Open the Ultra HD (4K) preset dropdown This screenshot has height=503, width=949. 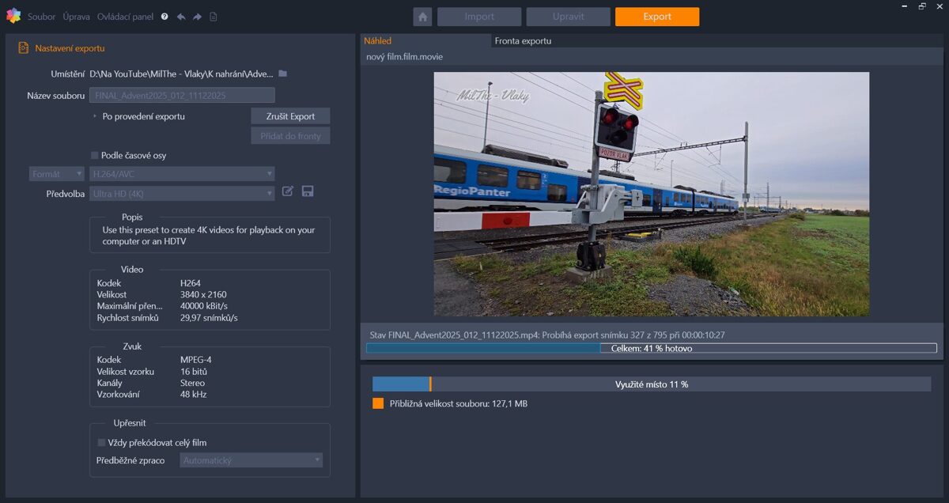[x=182, y=194]
